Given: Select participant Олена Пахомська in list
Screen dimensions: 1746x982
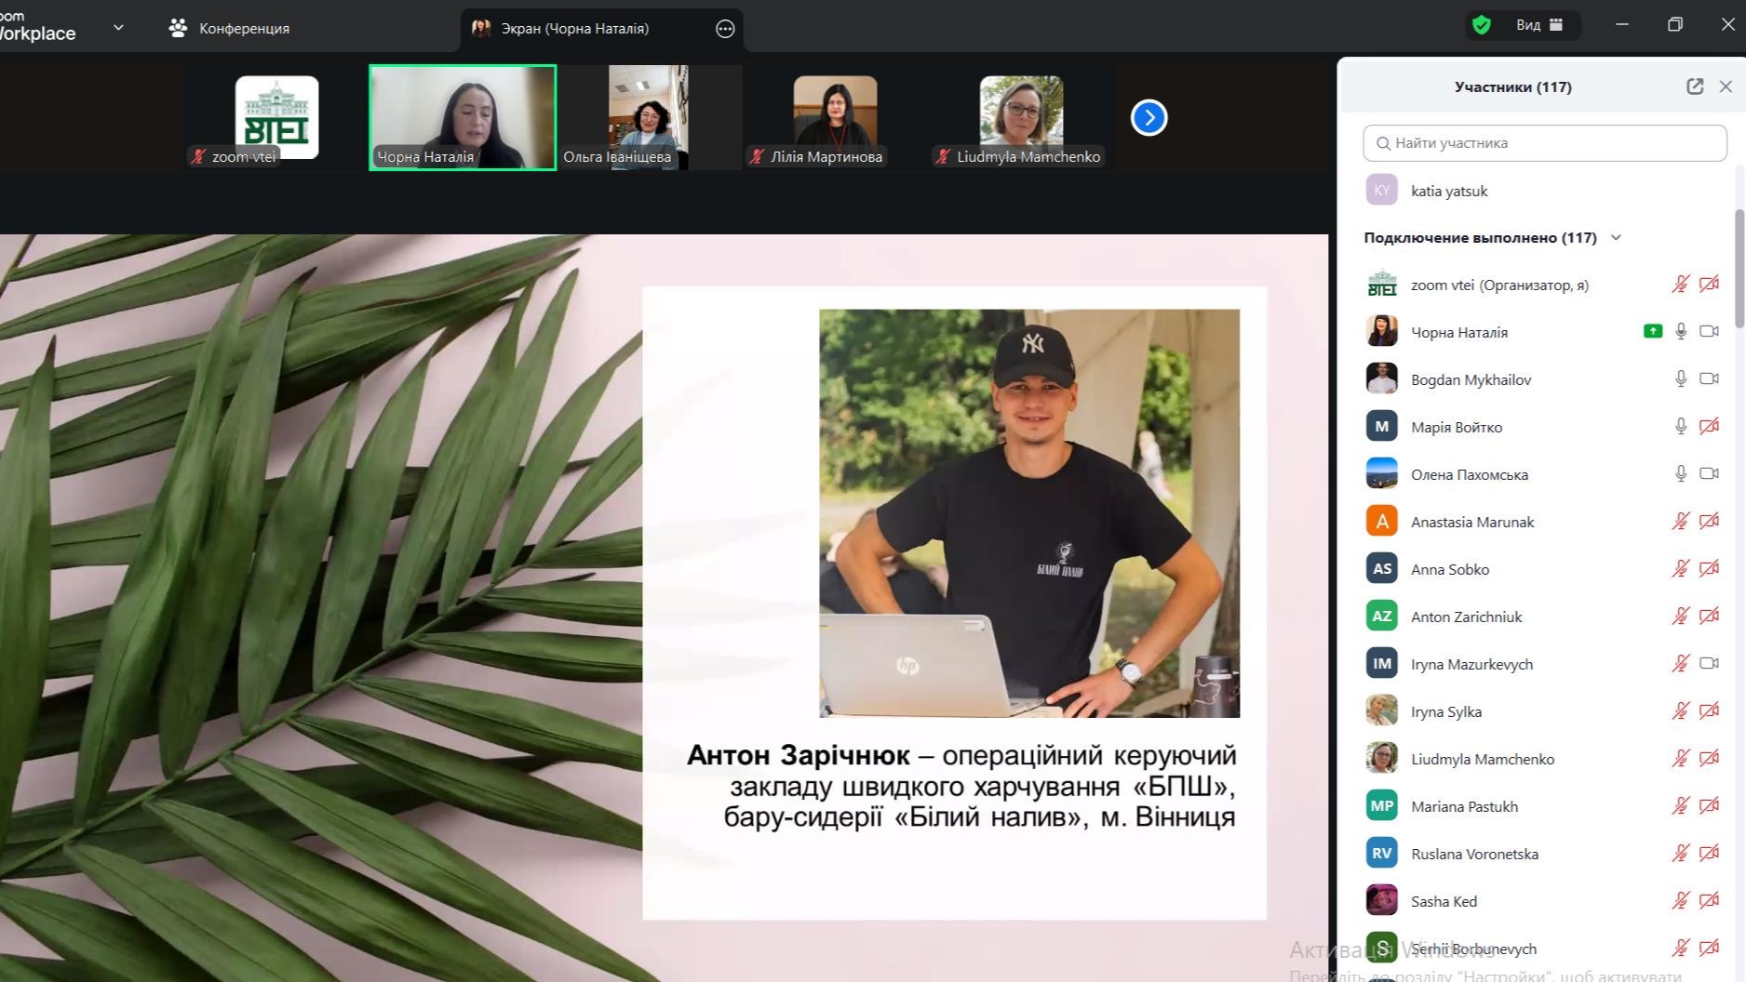Looking at the screenshot, I should click(1469, 474).
